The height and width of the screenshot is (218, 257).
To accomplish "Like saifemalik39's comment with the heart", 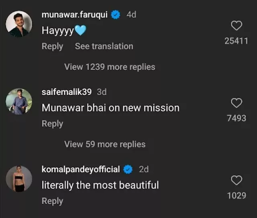I will 237,103.
